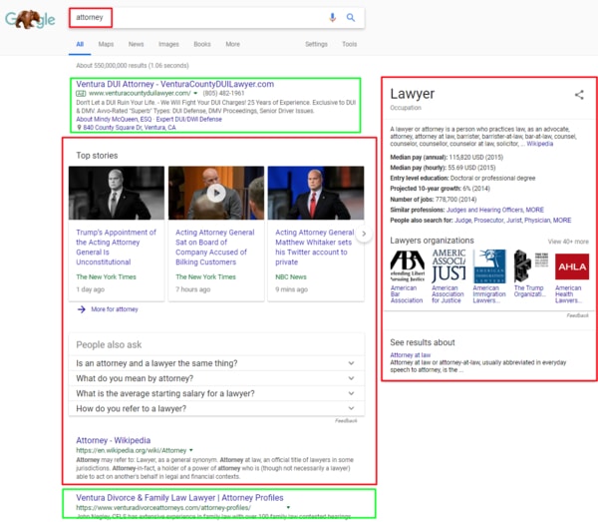598x522 pixels.
Task: Click the map pin address icon in ad
Action: pos(79,128)
